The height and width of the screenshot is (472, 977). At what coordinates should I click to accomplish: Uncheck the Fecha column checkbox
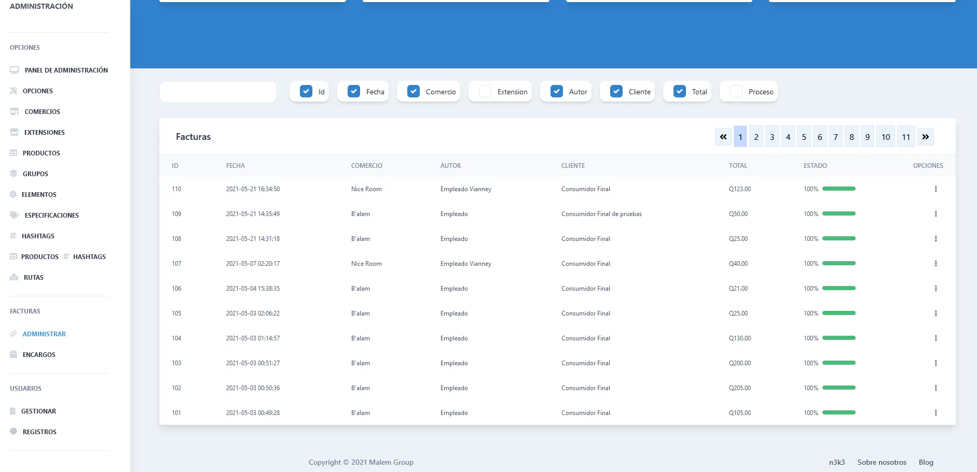(354, 91)
